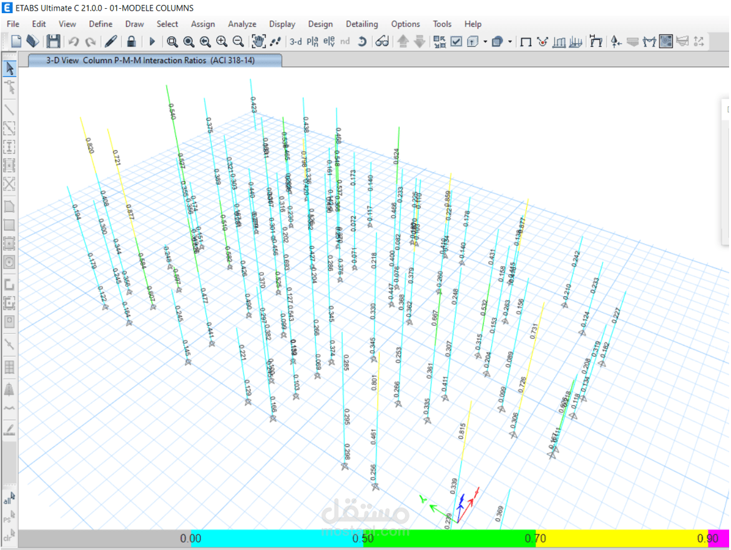Click the 'clr' clear selection button
The height and width of the screenshot is (550, 731).
click(9, 536)
